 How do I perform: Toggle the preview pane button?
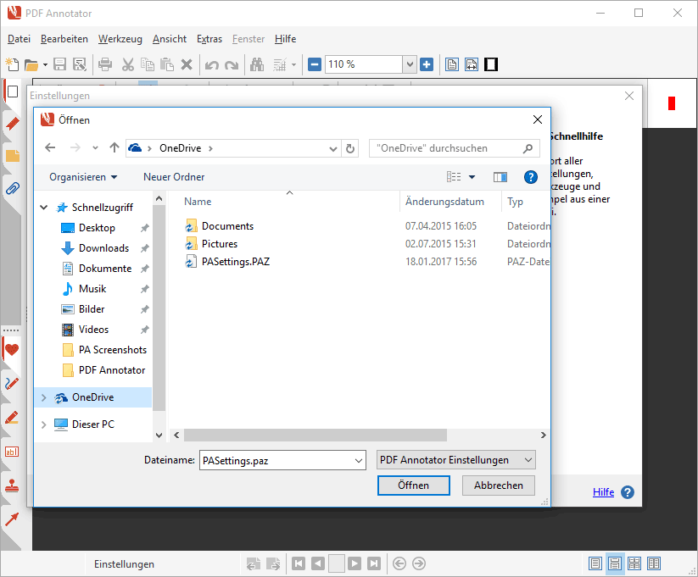pyautogui.click(x=500, y=177)
